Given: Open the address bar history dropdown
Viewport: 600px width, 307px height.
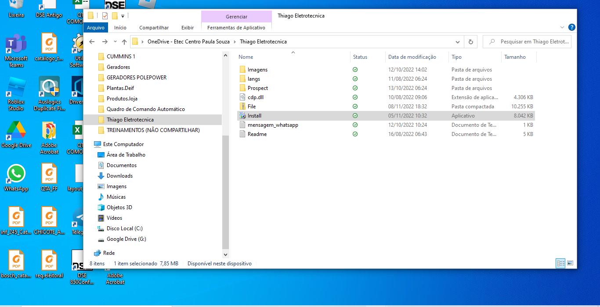Looking at the screenshot, I should 457,42.
